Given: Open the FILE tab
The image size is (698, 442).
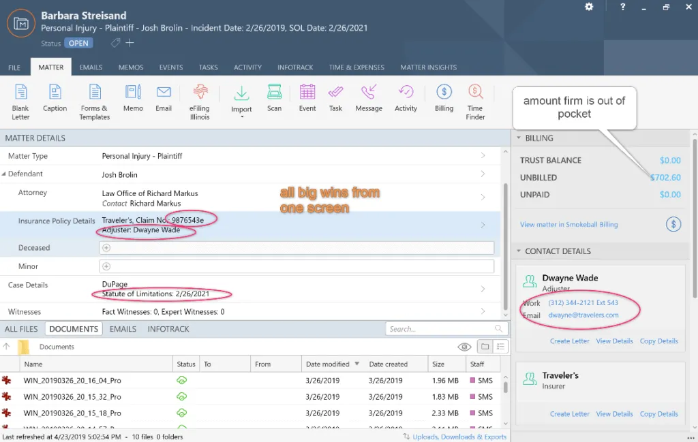Looking at the screenshot, I should 14,67.
